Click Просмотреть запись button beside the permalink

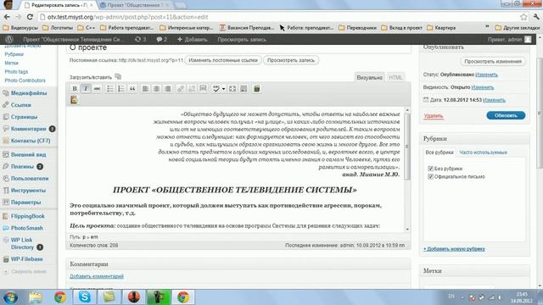point(291,60)
